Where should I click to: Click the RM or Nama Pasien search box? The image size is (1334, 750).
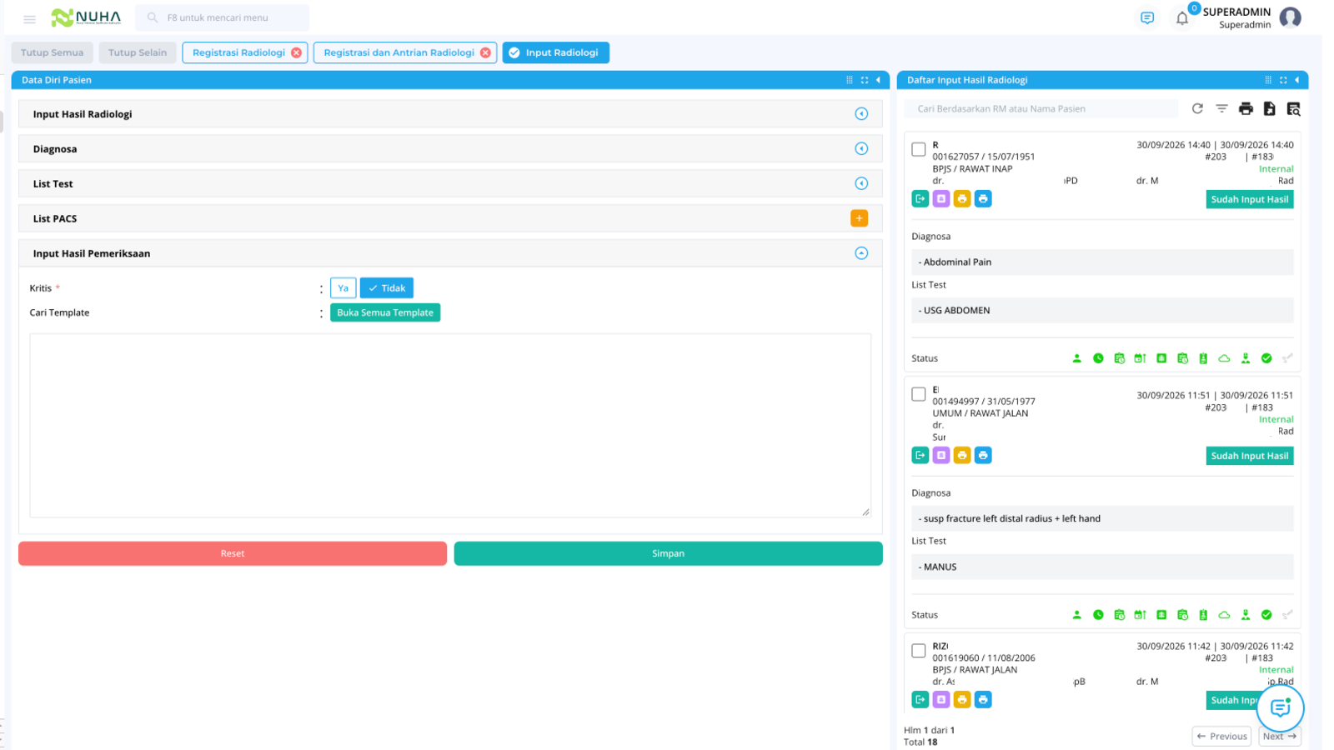click(x=1041, y=108)
